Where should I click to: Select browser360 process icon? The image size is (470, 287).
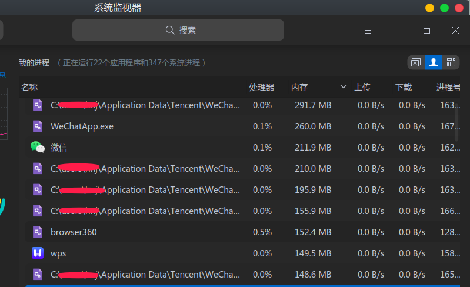coord(38,232)
